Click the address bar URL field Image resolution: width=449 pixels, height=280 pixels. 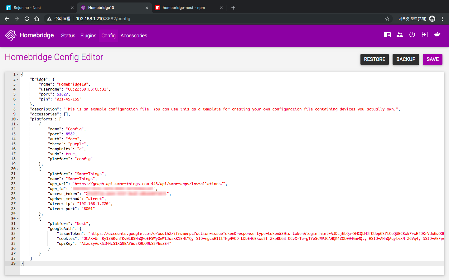[218, 19]
